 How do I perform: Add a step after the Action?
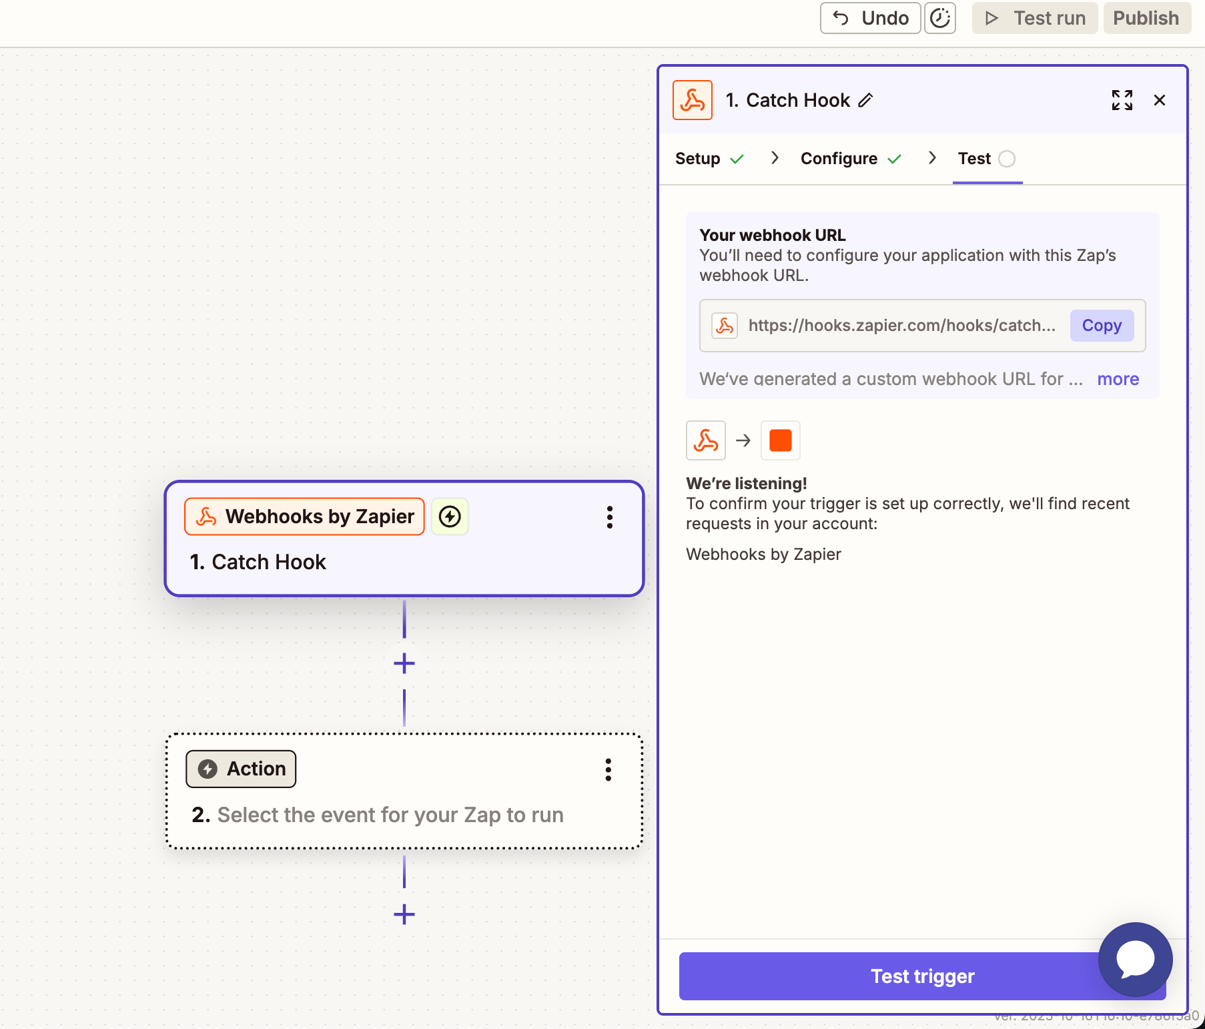tap(404, 914)
